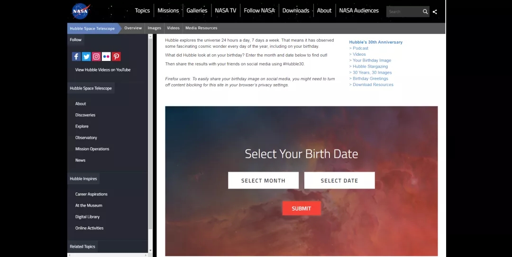The width and height of the screenshot is (512, 257).
Task: Click the Hubble Inspires sidebar header
Action: pyautogui.click(x=83, y=179)
